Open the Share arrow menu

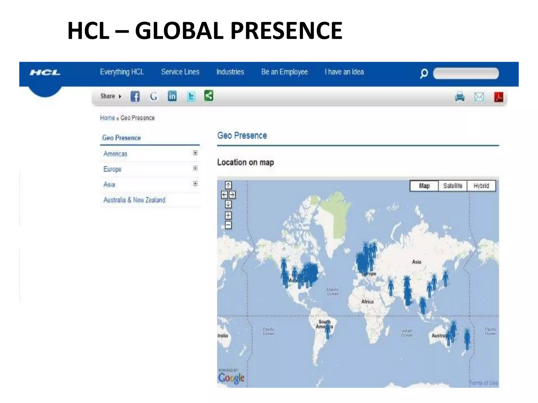[x=120, y=96]
